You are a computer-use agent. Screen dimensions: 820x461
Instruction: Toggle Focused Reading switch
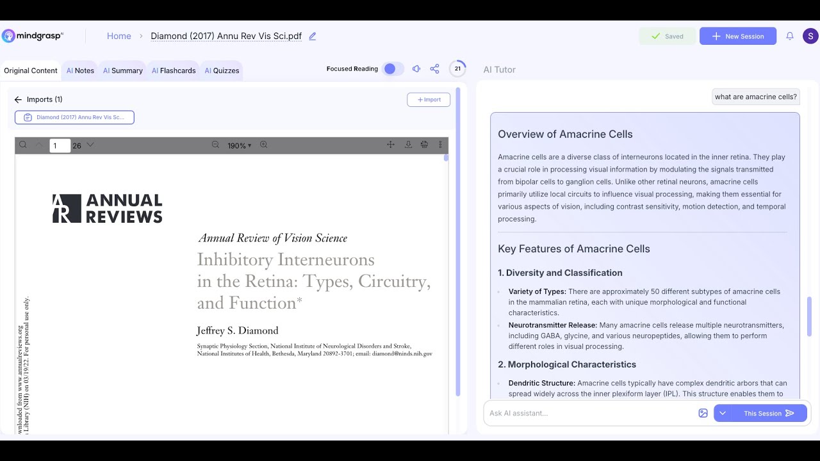(x=393, y=69)
